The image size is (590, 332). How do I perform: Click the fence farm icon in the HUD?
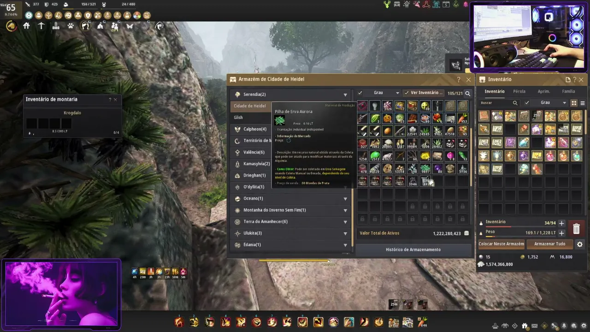coord(56,26)
